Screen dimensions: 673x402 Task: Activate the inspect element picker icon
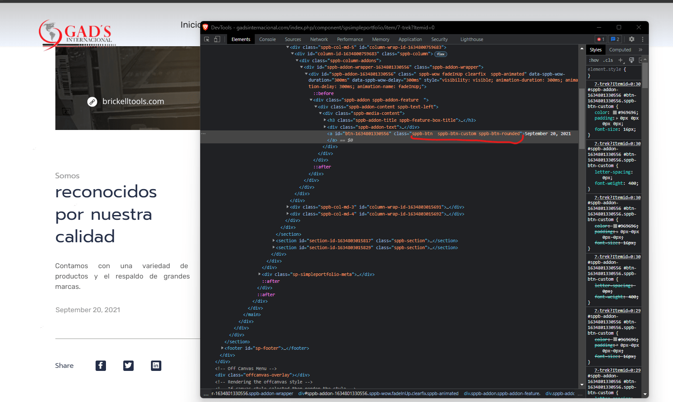(207, 39)
